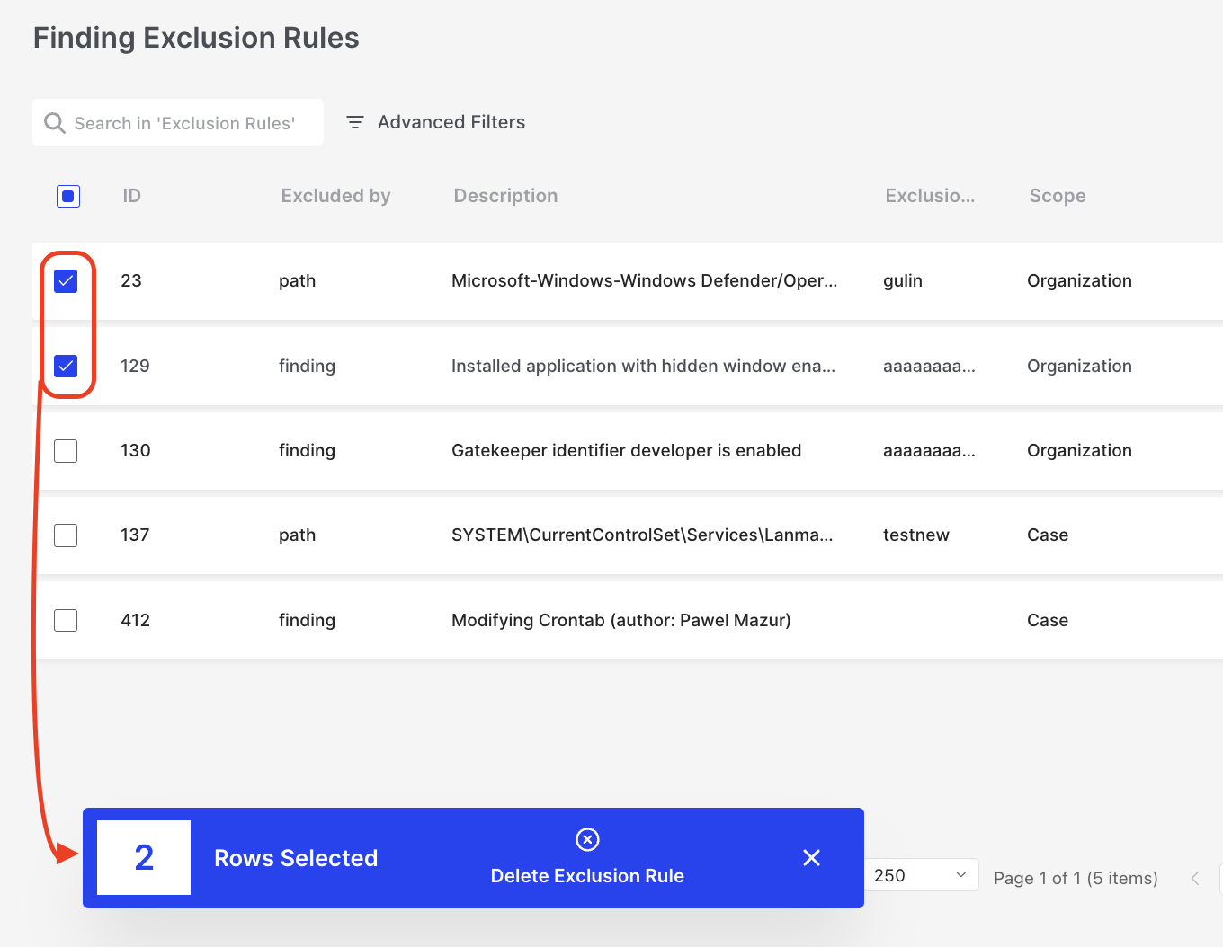Toggle the select-all header checkbox

(x=68, y=196)
